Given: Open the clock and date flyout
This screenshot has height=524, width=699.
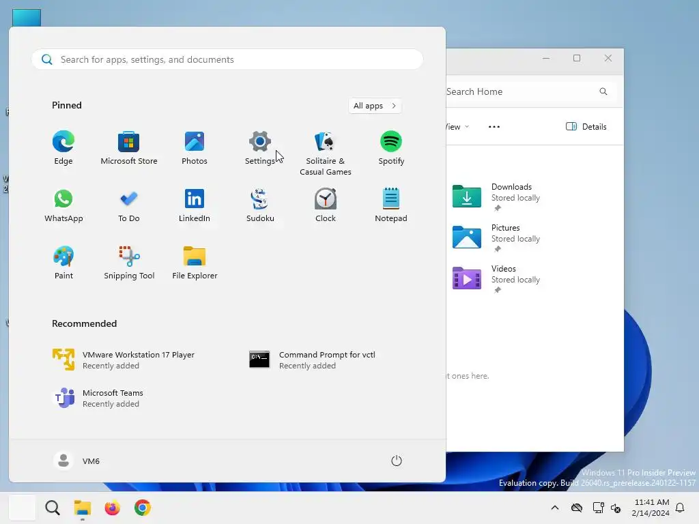Looking at the screenshot, I should click(651, 508).
